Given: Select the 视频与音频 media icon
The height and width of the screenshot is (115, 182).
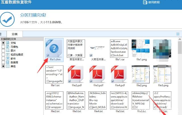Looking at the screenshot, I should click(x=8, y=54).
